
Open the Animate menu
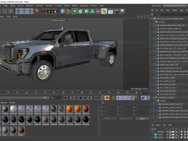point(49,5)
